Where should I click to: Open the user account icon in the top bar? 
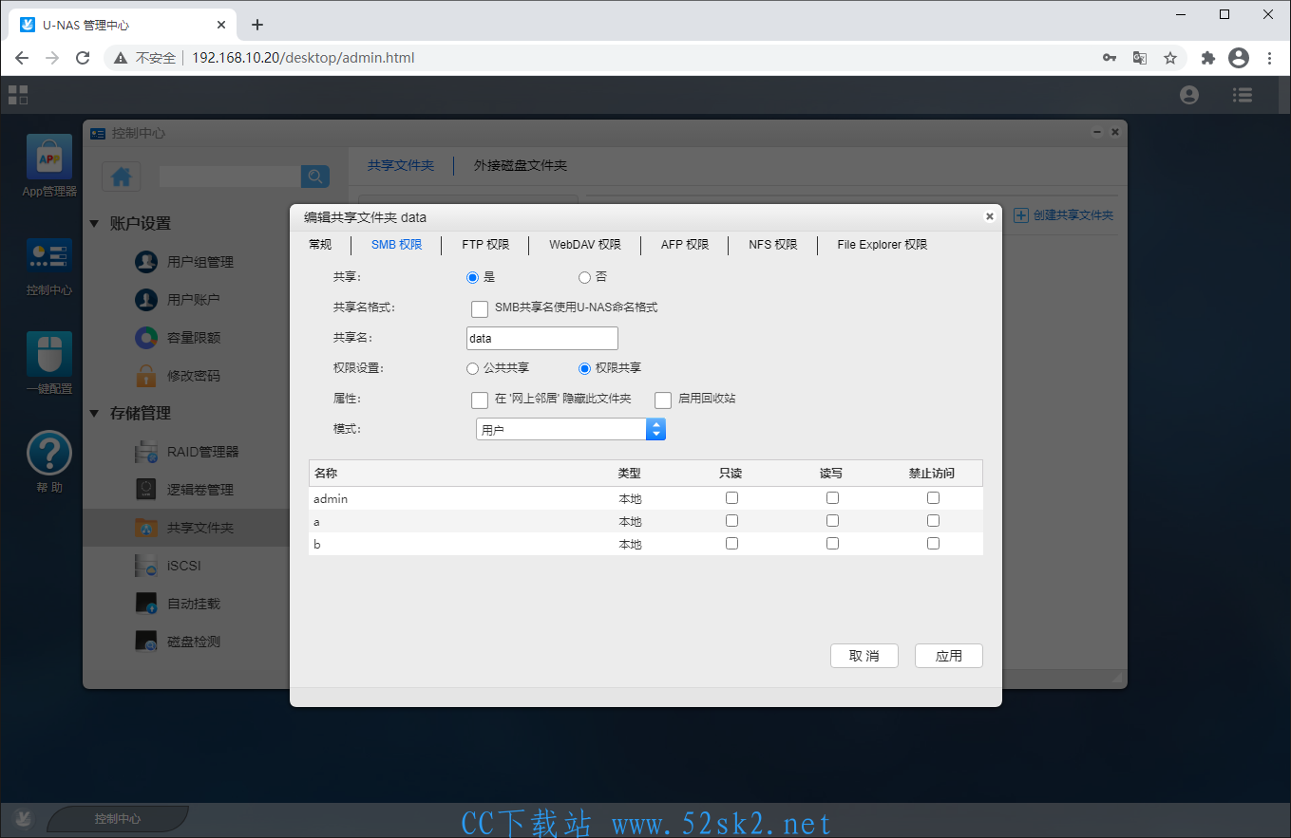click(1189, 95)
